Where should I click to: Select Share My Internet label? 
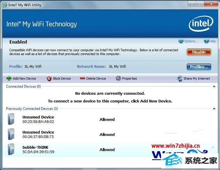[197, 78]
